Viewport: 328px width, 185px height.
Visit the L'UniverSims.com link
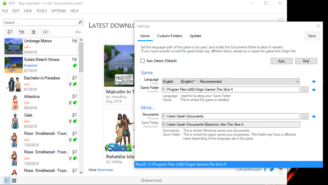tap(249, 170)
